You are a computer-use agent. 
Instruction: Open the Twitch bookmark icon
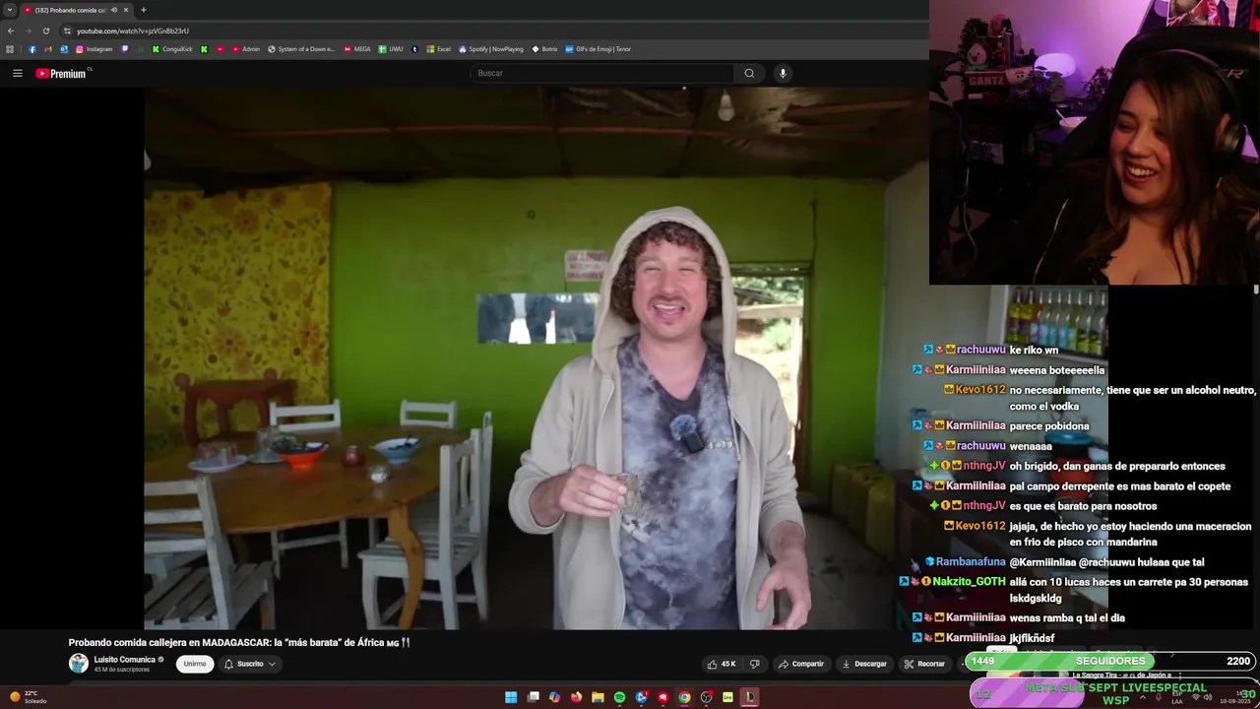tap(124, 49)
